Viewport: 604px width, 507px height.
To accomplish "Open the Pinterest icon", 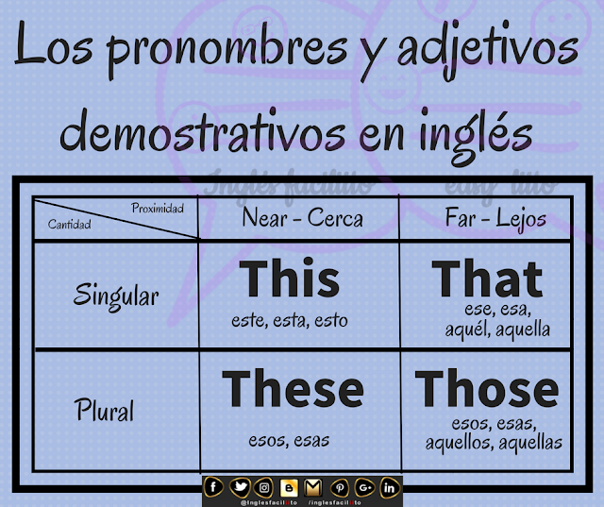I will pos(340,488).
